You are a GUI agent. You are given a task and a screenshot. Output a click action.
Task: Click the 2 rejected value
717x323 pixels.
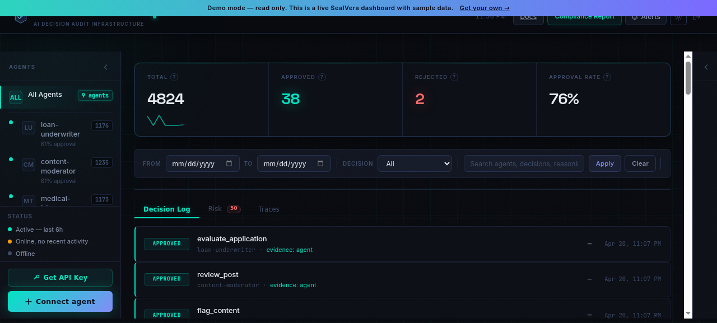tap(420, 99)
